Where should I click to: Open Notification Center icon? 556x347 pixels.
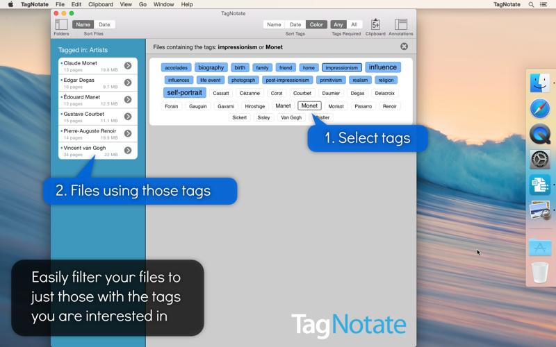tap(543, 5)
